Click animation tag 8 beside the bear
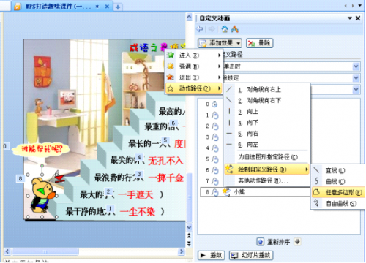This screenshot has height=263, width=366. [20, 179]
